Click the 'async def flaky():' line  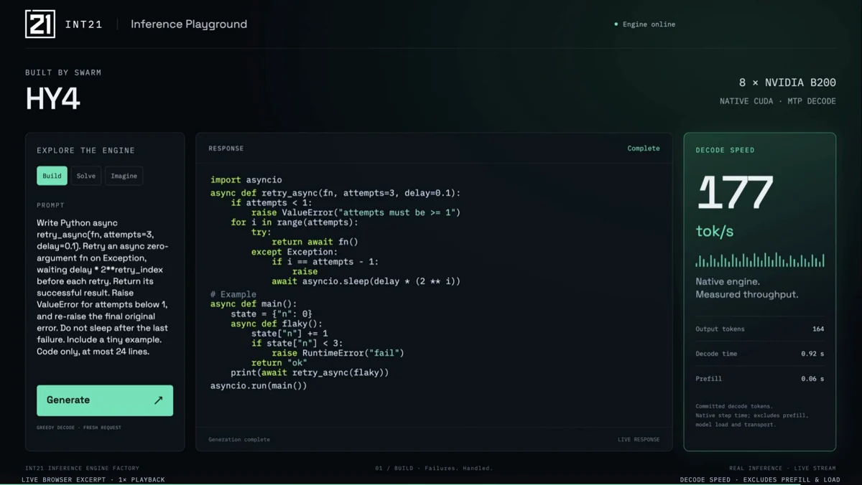277,324
